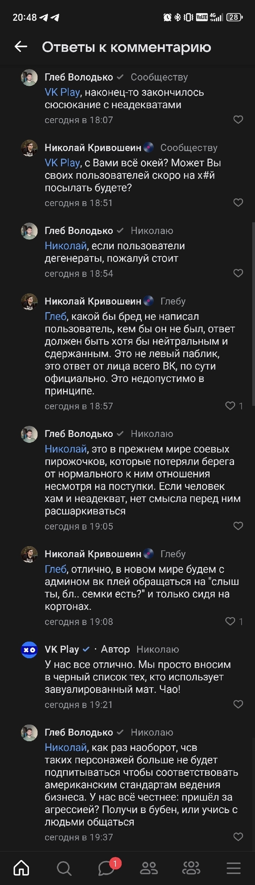The image size is (255, 885).
Task: Tap the VK Play author name
Action: click(x=62, y=649)
